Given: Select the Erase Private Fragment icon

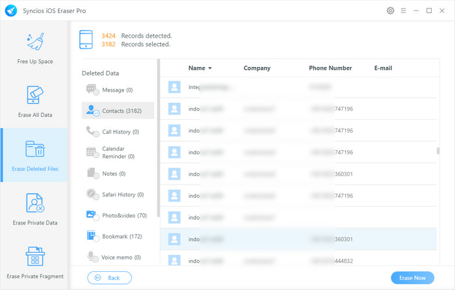Looking at the screenshot, I should (x=35, y=256).
